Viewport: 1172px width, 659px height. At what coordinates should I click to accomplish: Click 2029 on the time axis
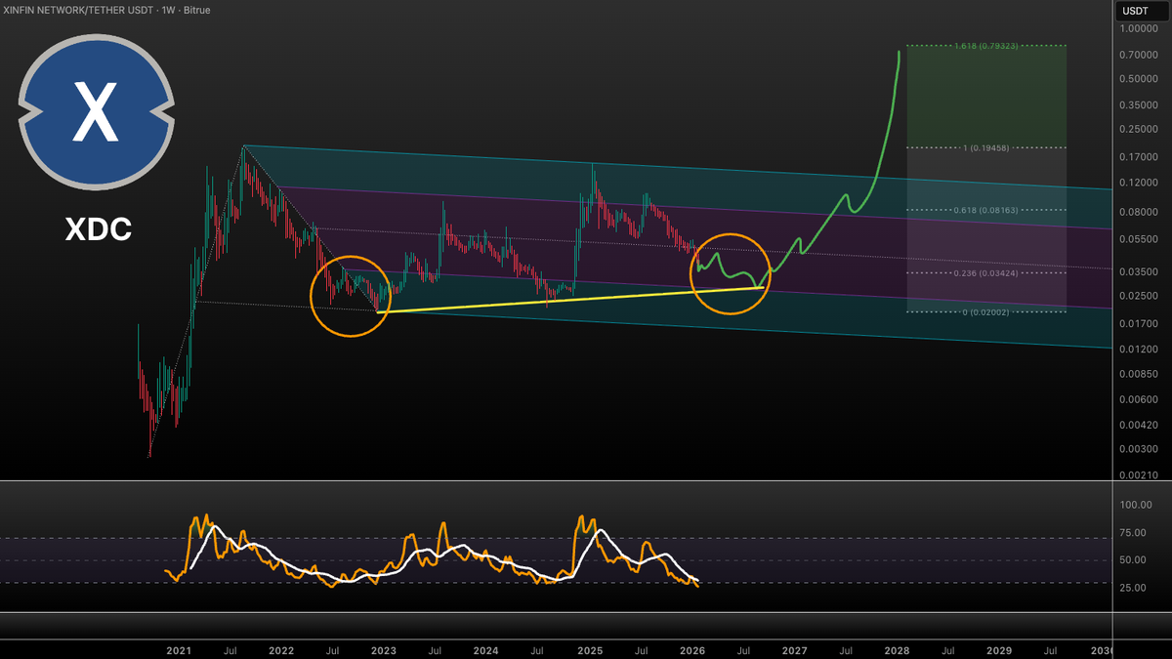[x=999, y=649]
